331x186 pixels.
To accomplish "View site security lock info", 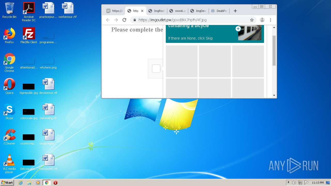I will tap(134, 20).
